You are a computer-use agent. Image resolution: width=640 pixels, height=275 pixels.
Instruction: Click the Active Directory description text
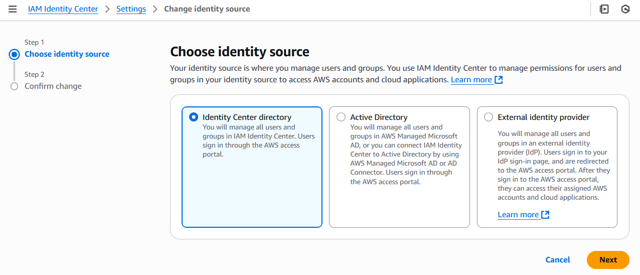click(x=406, y=155)
